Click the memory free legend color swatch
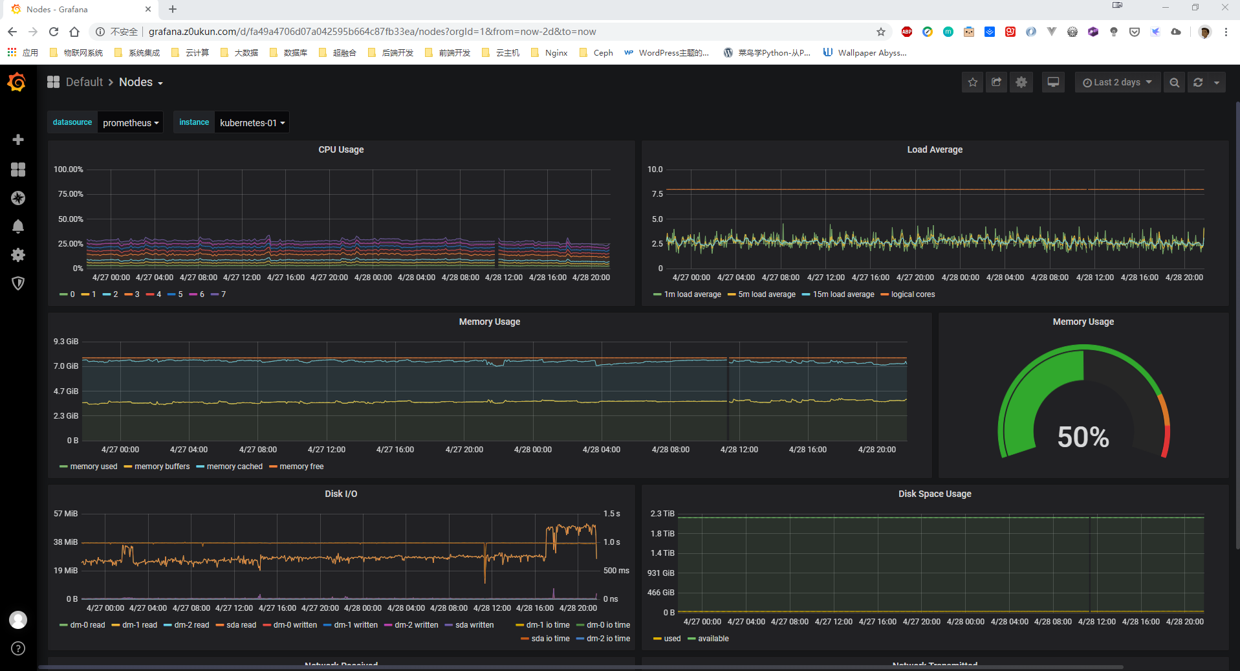The width and height of the screenshot is (1240, 671). point(273,467)
